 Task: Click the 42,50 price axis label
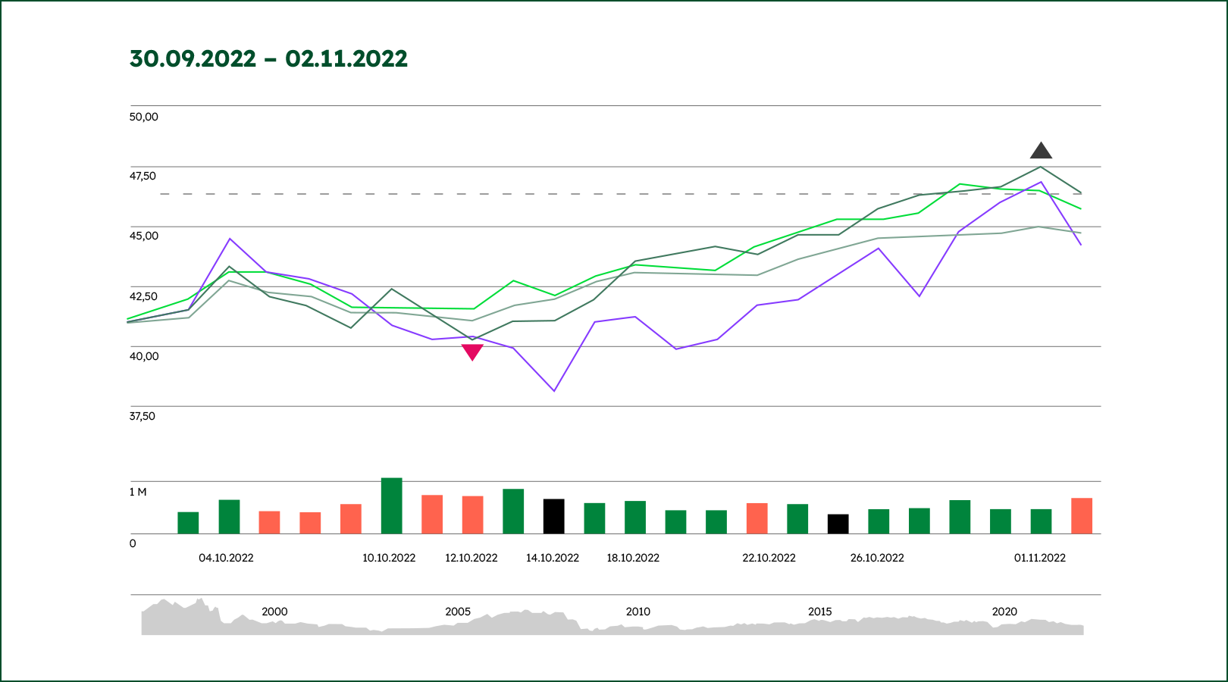[x=143, y=296]
